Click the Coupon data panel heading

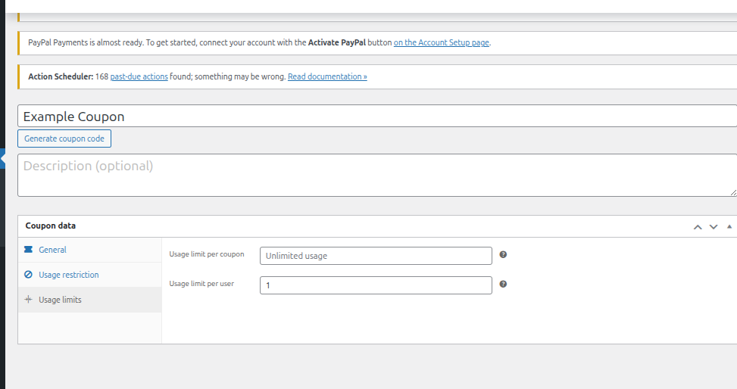[x=51, y=226]
